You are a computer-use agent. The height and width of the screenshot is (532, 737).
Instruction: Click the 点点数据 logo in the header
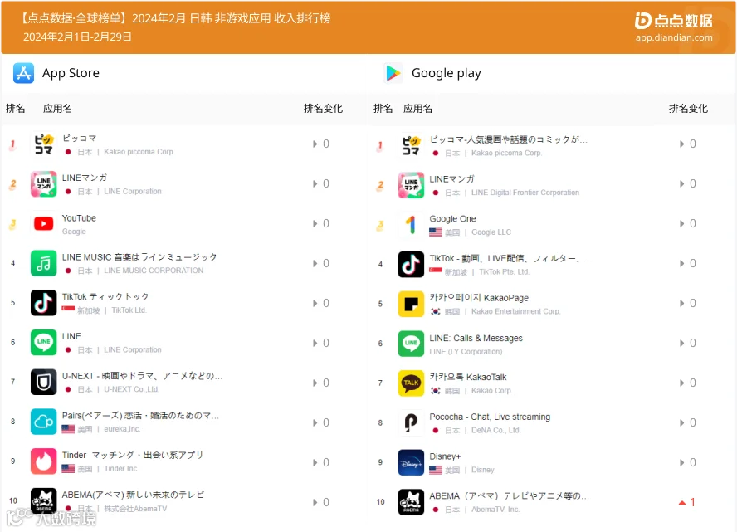click(x=673, y=20)
